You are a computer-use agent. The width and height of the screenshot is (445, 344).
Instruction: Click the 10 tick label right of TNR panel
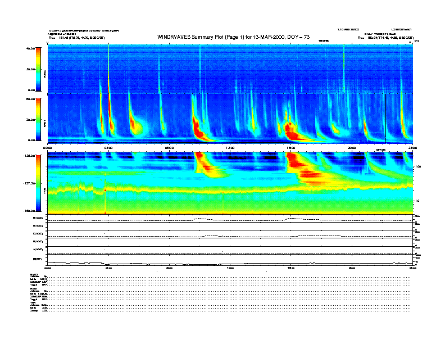[417, 201]
